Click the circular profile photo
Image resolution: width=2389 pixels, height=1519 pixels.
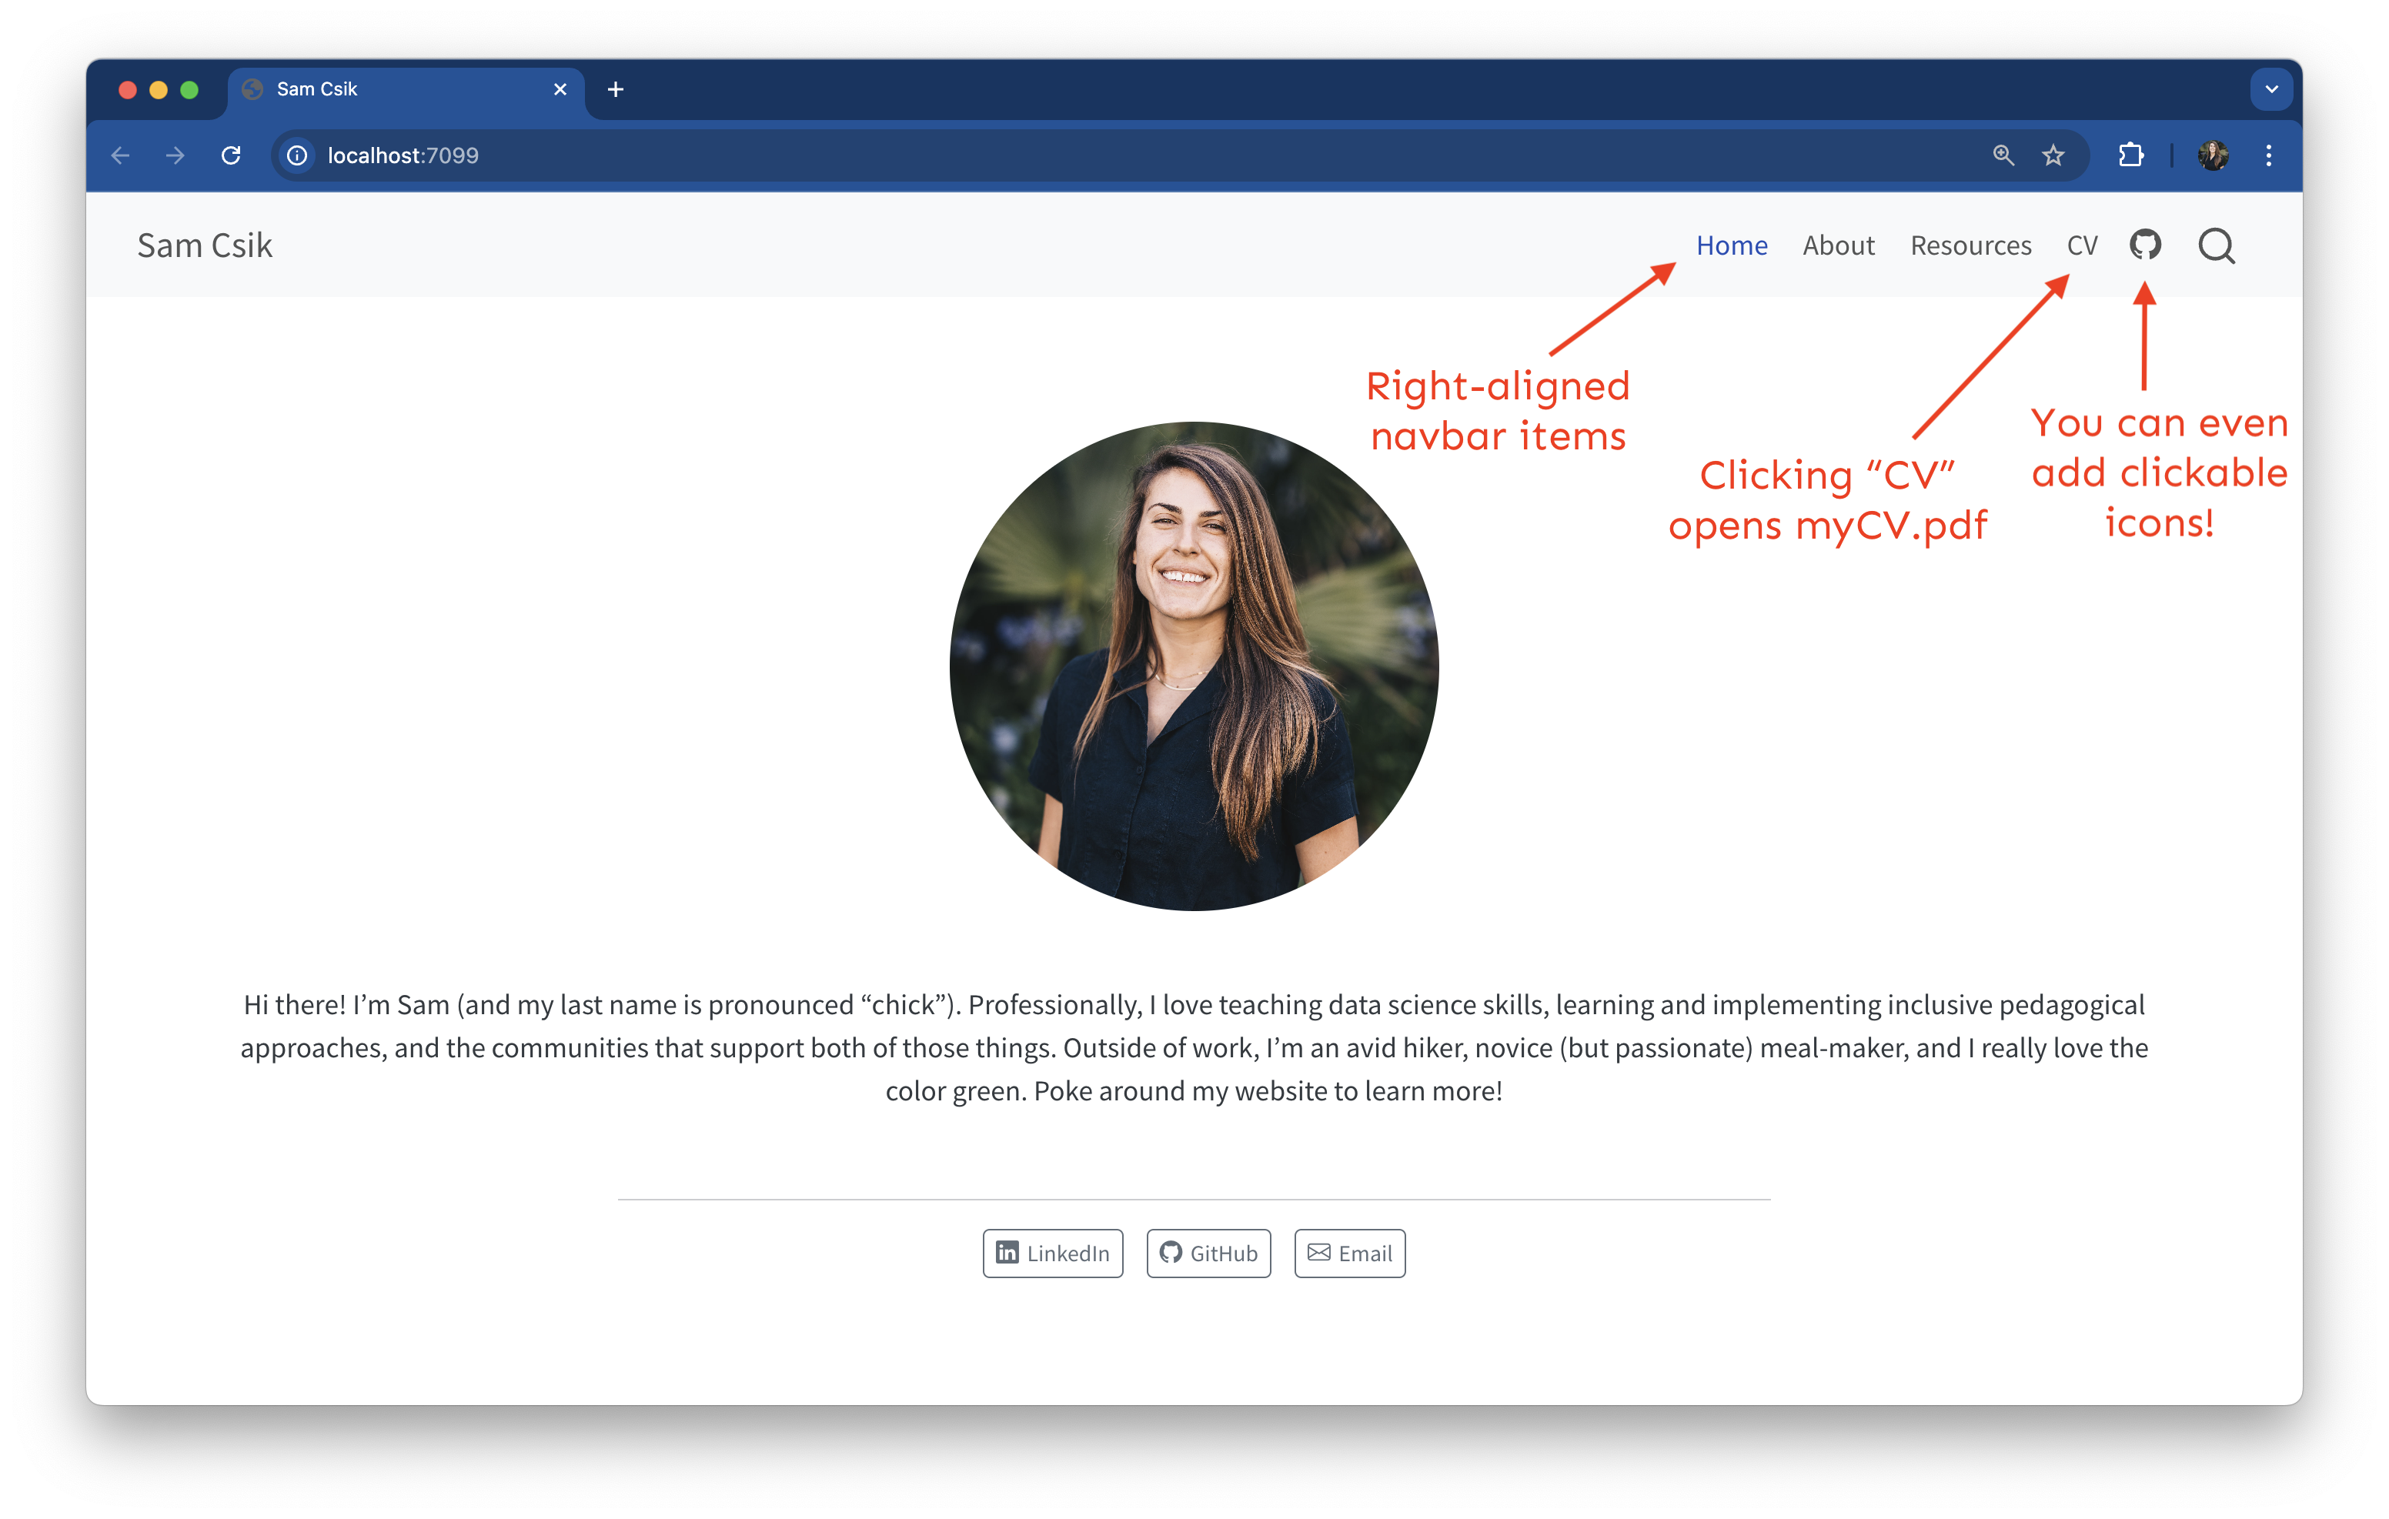click(1194, 666)
